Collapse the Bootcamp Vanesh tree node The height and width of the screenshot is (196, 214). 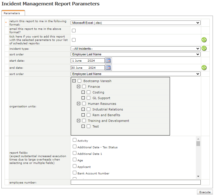tap(74, 81)
